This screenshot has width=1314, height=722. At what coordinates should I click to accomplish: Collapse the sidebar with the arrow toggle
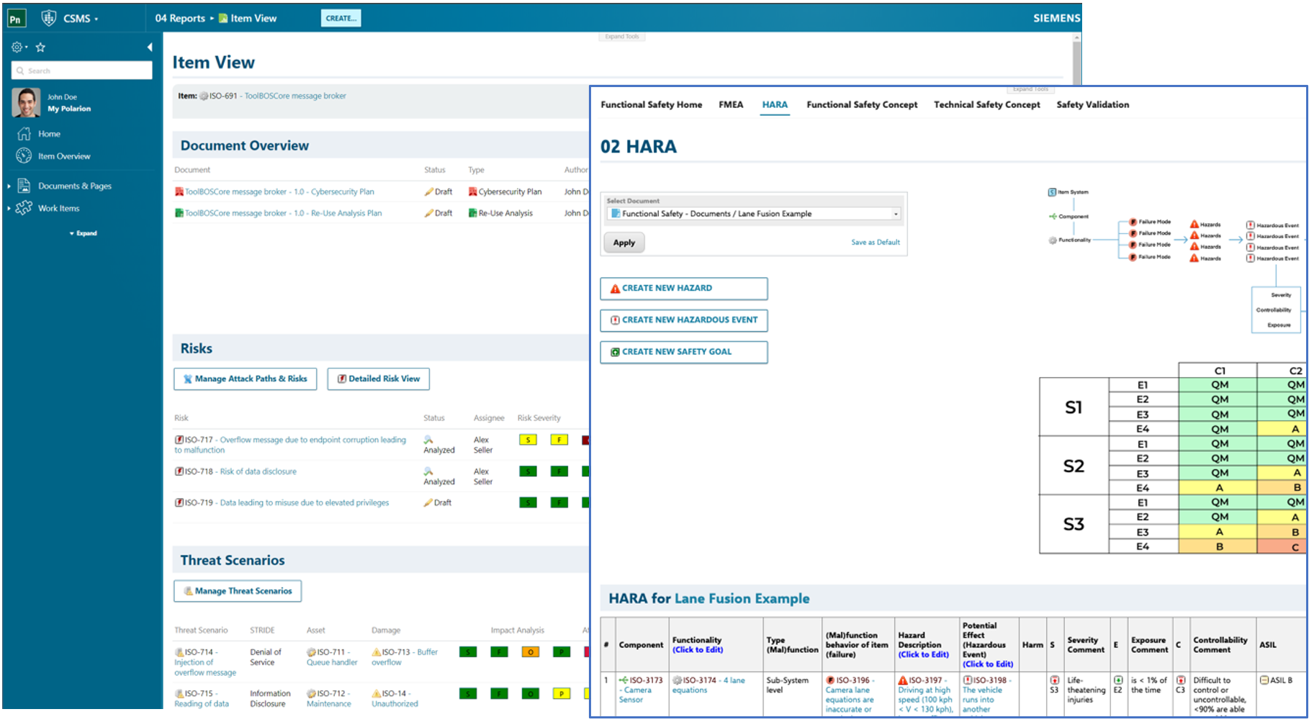149,46
